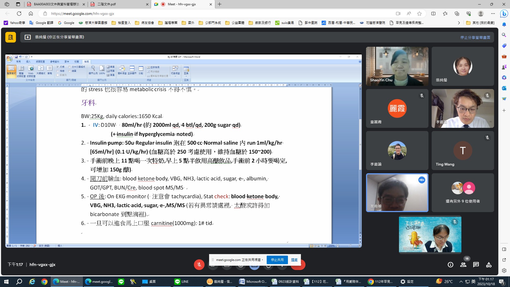Unmute the microphone in Meet

[199, 264]
